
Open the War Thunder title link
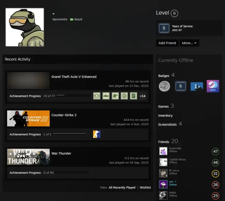(x=61, y=153)
